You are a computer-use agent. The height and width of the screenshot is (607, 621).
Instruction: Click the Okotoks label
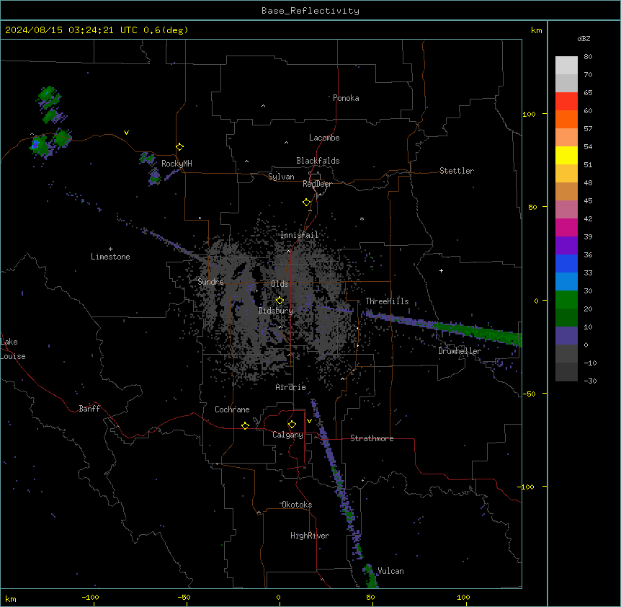[x=297, y=505]
